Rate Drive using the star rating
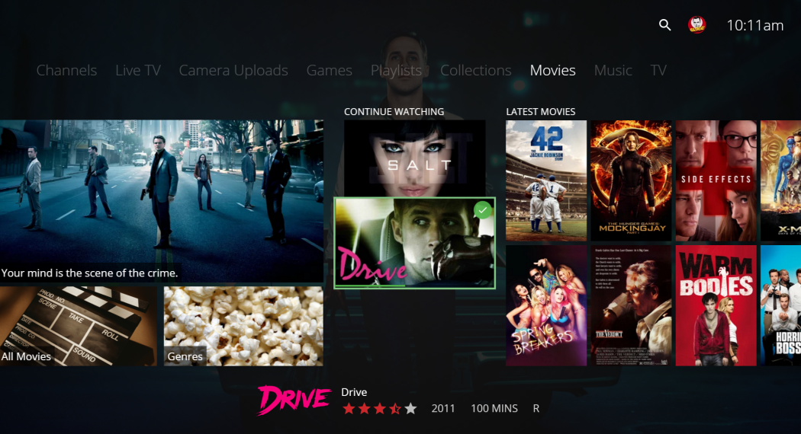801x434 pixels. (379, 409)
